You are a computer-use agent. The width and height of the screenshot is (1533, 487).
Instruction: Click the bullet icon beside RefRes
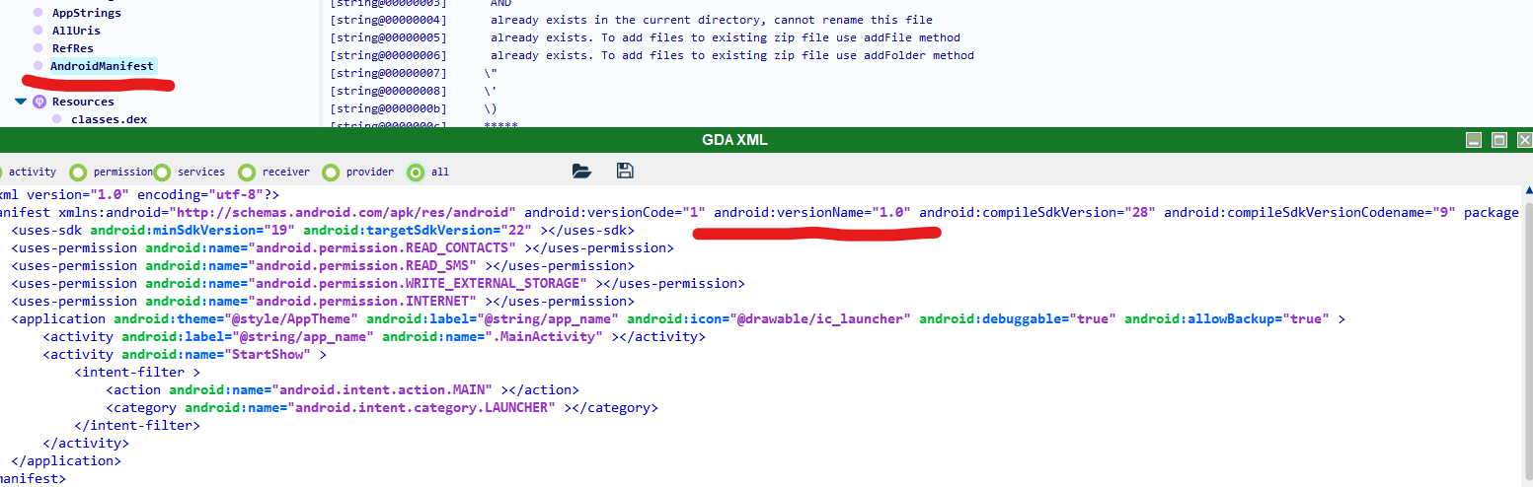[38, 48]
